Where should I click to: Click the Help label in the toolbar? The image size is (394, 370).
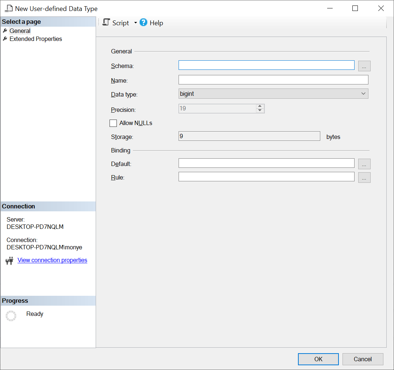tap(156, 23)
